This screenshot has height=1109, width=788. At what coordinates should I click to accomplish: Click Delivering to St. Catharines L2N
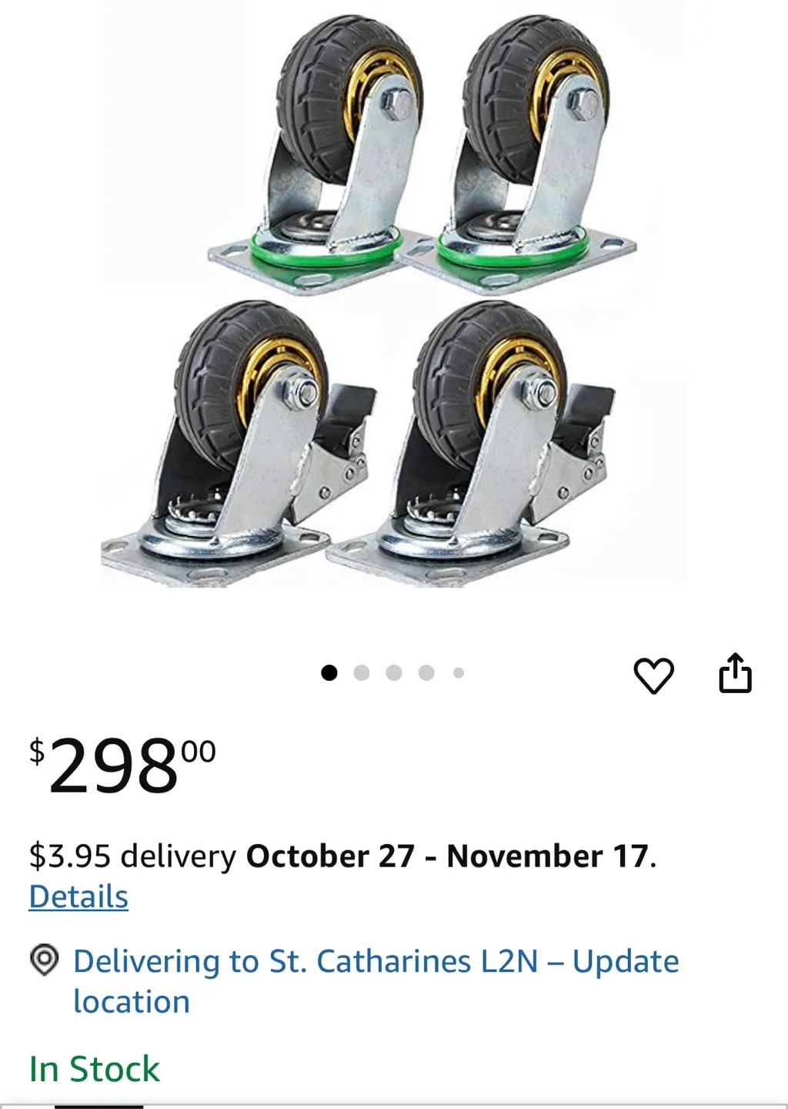[x=306, y=961]
